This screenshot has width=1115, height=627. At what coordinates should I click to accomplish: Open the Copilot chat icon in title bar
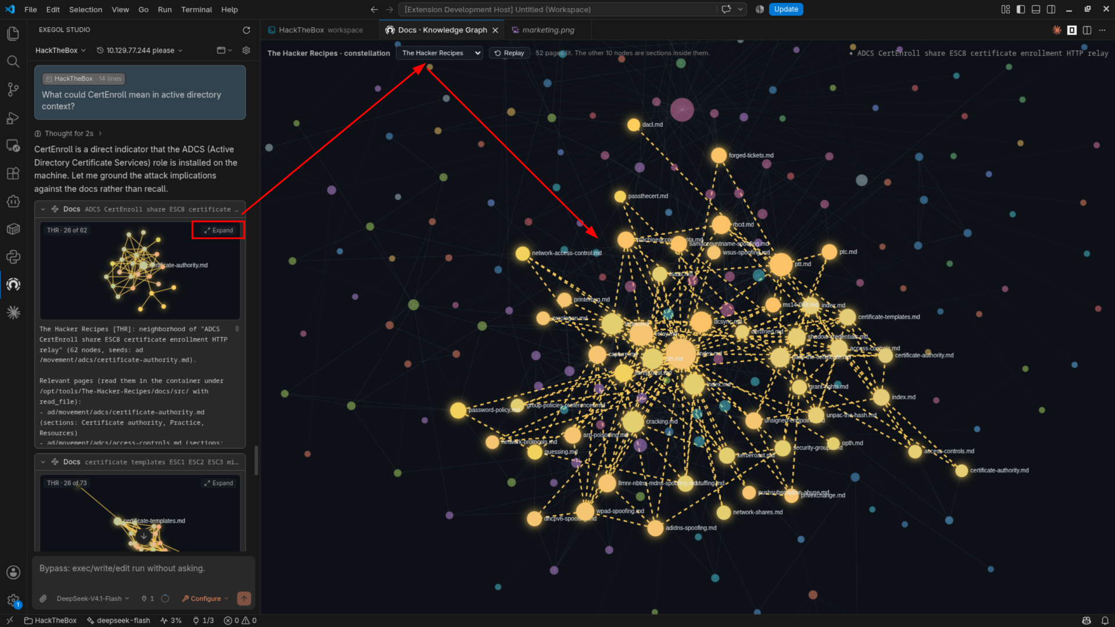pyautogui.click(x=726, y=9)
